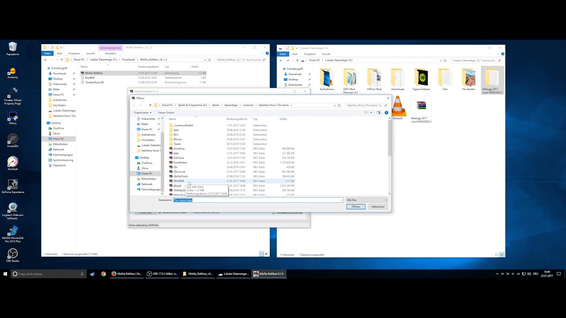Screen dimensions: 566x318
Task: Launch OBS Studio from the desktop
Action: [x=13, y=255]
